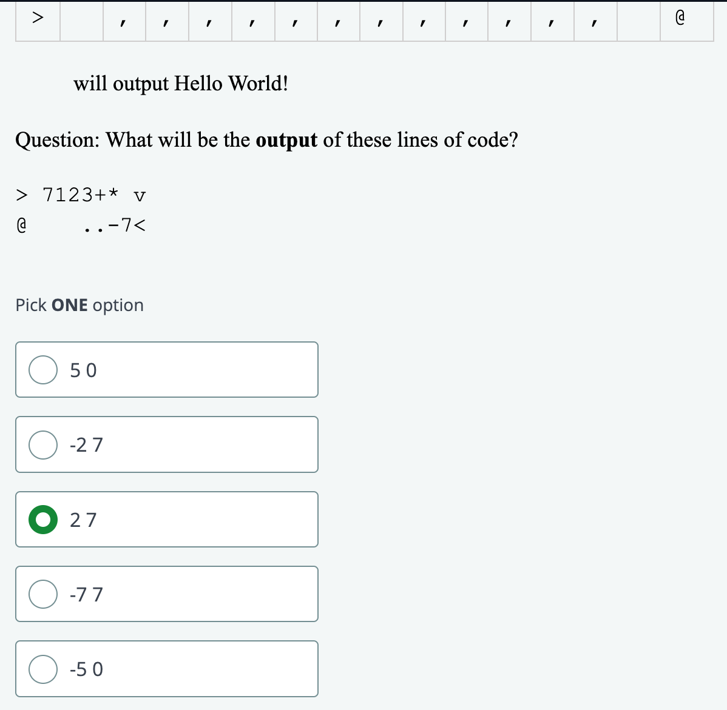Click the selected "2 7" radio button
The width and height of the screenshot is (727, 710).
[x=42, y=520]
